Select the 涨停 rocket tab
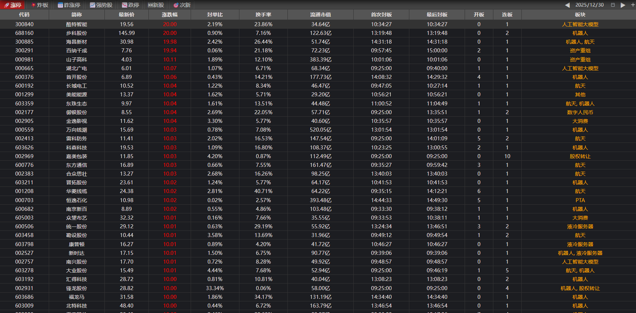The image size is (636, 313). [x=13, y=5]
